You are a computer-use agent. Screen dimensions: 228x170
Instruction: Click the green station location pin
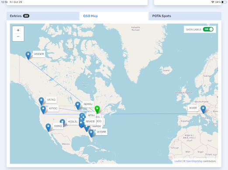point(97,110)
